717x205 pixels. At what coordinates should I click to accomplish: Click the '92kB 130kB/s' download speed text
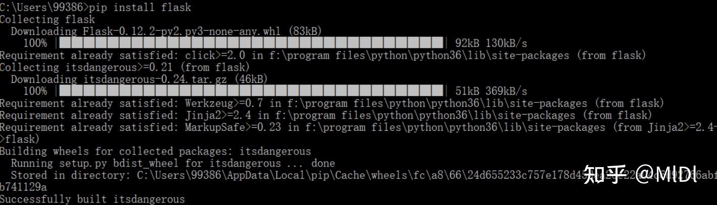tap(491, 43)
